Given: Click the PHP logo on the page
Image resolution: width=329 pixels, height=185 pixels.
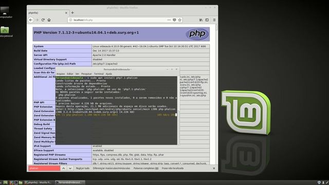Looking at the screenshot, I should (x=197, y=34).
